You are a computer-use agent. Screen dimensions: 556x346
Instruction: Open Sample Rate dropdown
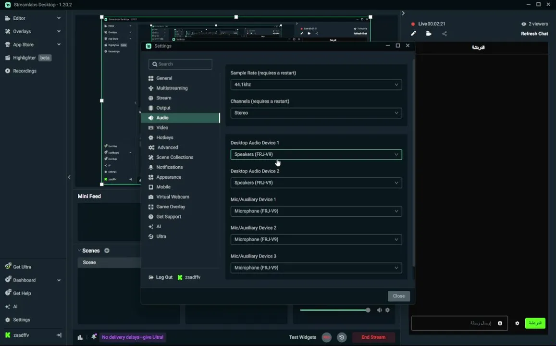tap(316, 85)
